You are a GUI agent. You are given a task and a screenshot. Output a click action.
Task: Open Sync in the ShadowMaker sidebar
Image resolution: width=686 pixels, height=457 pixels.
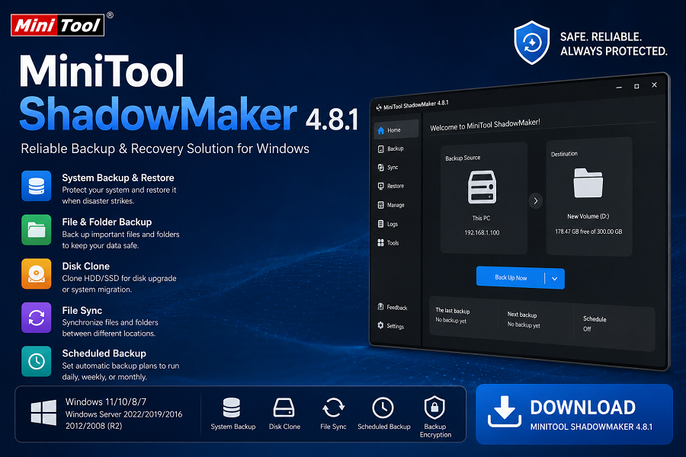click(388, 168)
